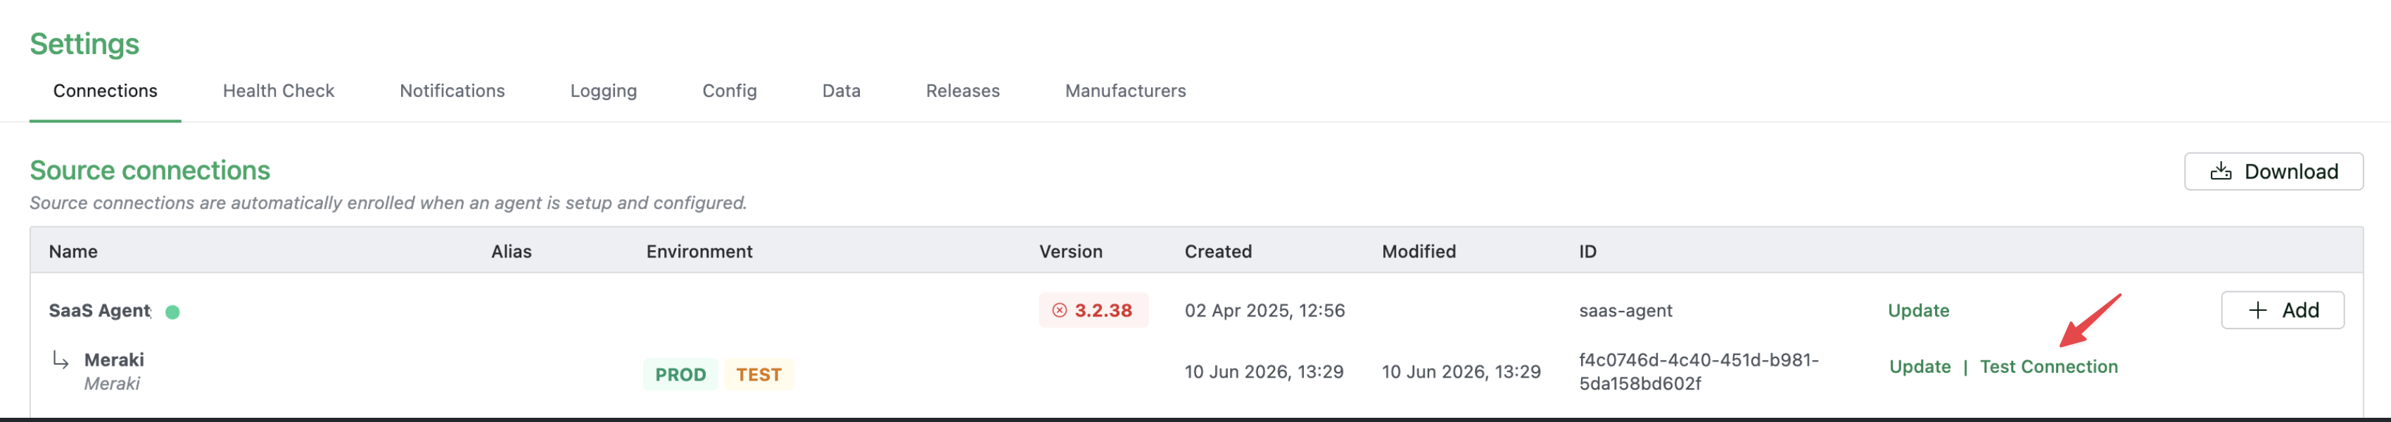Click the red error icon beside 3.2.38

[1059, 311]
